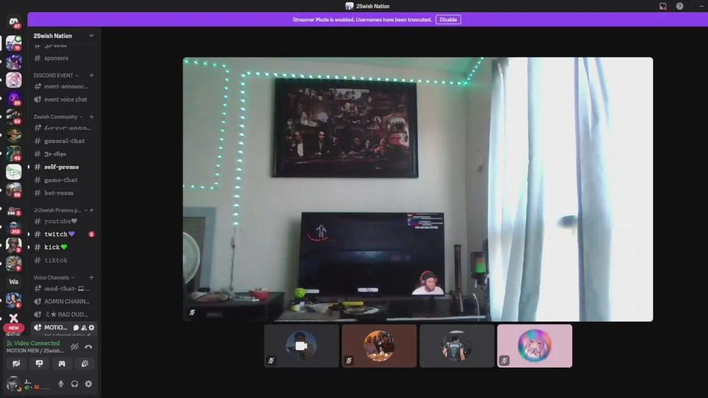Open the server with 312 notification badge
The height and width of the screenshot is (398, 708).
[x=14, y=227]
